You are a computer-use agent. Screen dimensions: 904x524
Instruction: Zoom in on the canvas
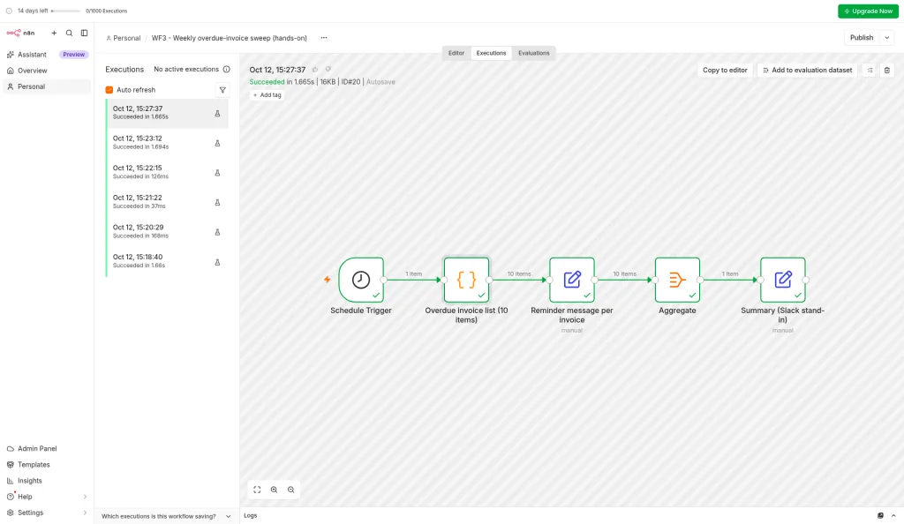pyautogui.click(x=274, y=490)
